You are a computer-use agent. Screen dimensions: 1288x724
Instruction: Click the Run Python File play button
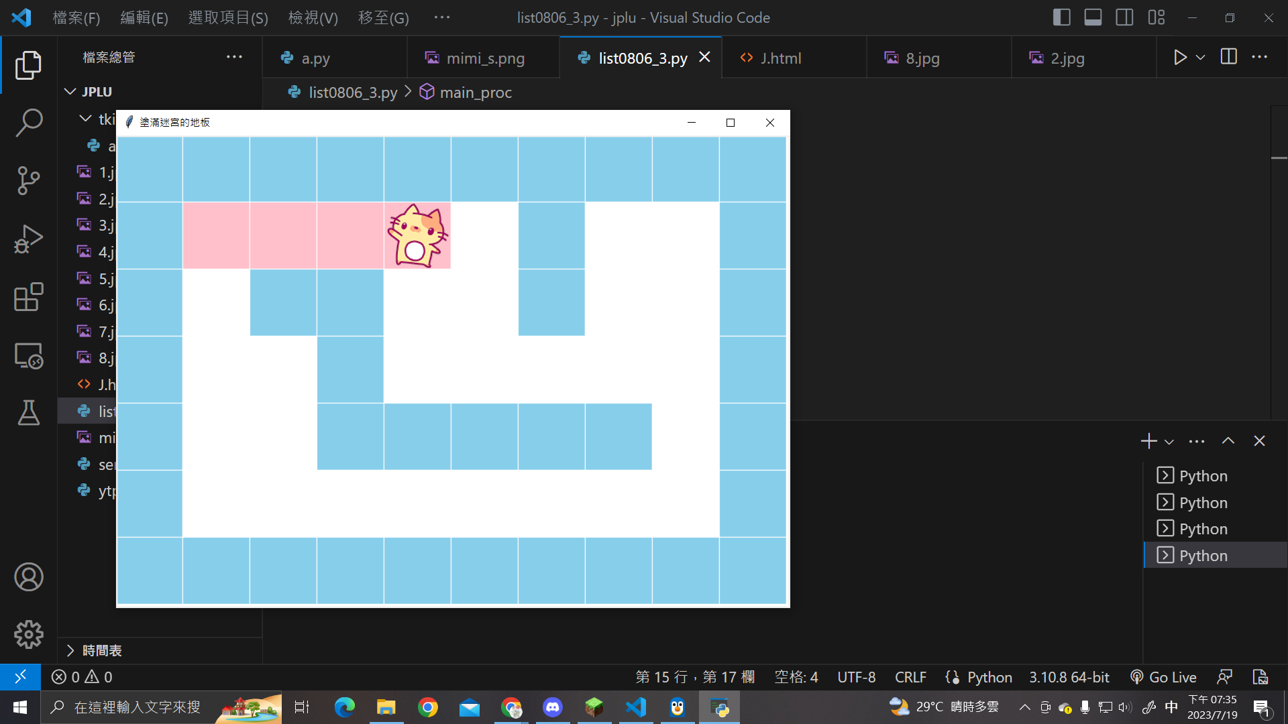[1180, 58]
